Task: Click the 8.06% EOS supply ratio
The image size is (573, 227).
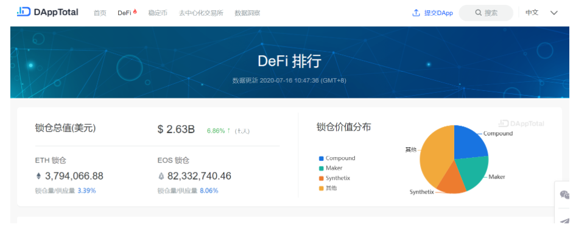Action: [x=209, y=191]
